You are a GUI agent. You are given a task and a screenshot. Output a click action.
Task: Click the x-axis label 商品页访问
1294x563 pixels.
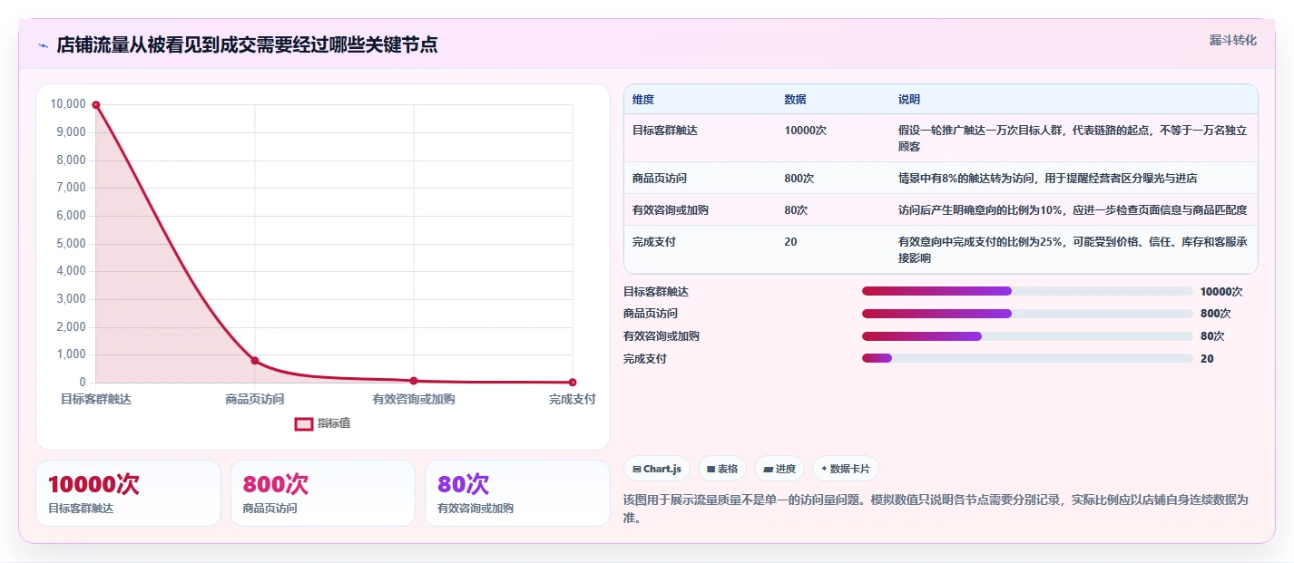(x=255, y=399)
